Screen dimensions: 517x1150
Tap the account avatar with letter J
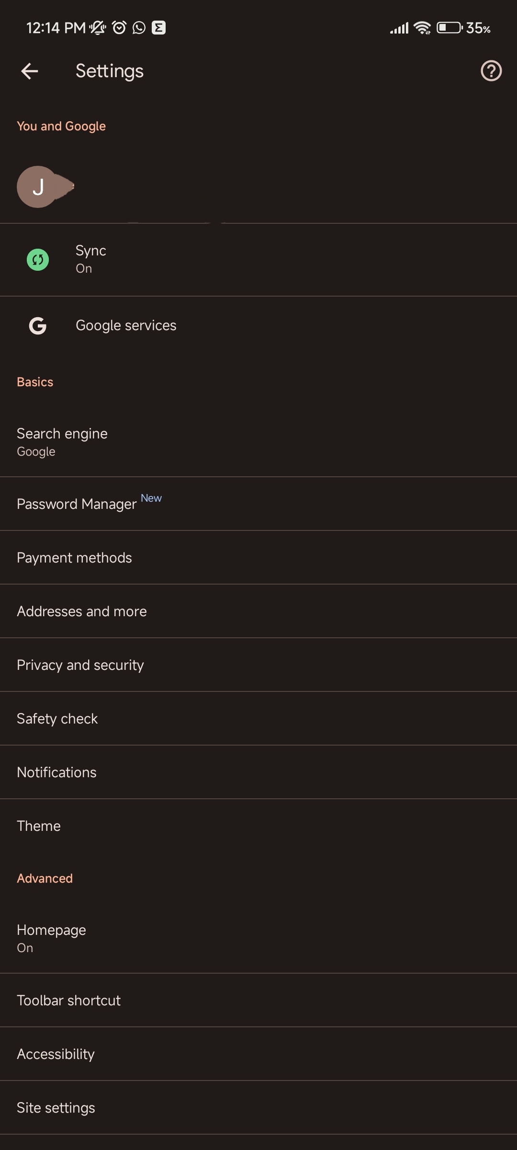pyautogui.click(x=38, y=187)
